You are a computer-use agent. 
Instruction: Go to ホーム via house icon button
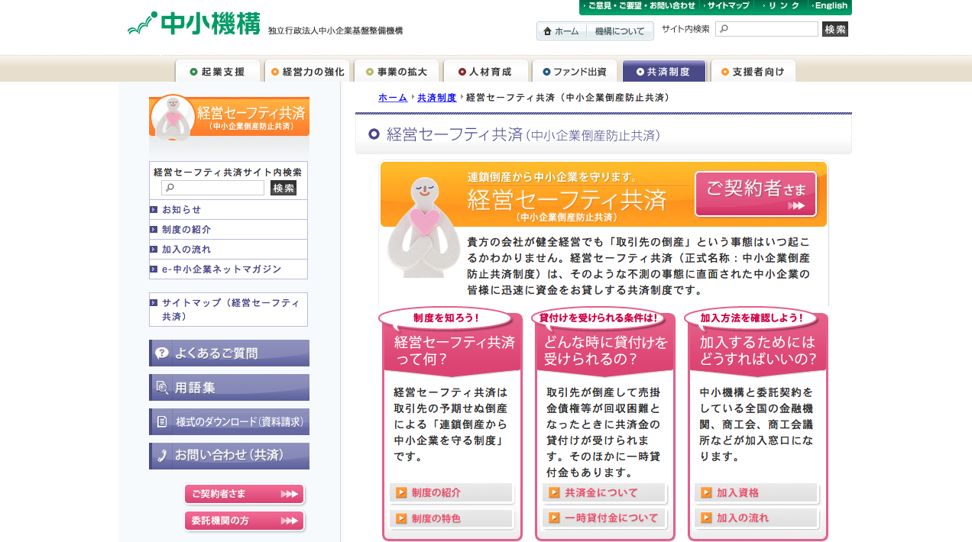click(x=562, y=31)
